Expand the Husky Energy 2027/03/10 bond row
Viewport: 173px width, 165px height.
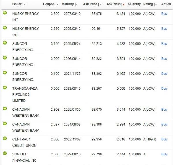pyautogui.click(x=5, y=13)
